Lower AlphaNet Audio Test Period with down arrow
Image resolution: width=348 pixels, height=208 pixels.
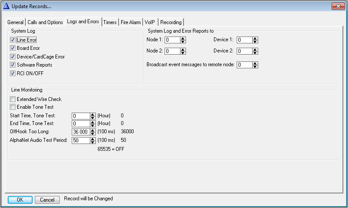(x=92, y=142)
